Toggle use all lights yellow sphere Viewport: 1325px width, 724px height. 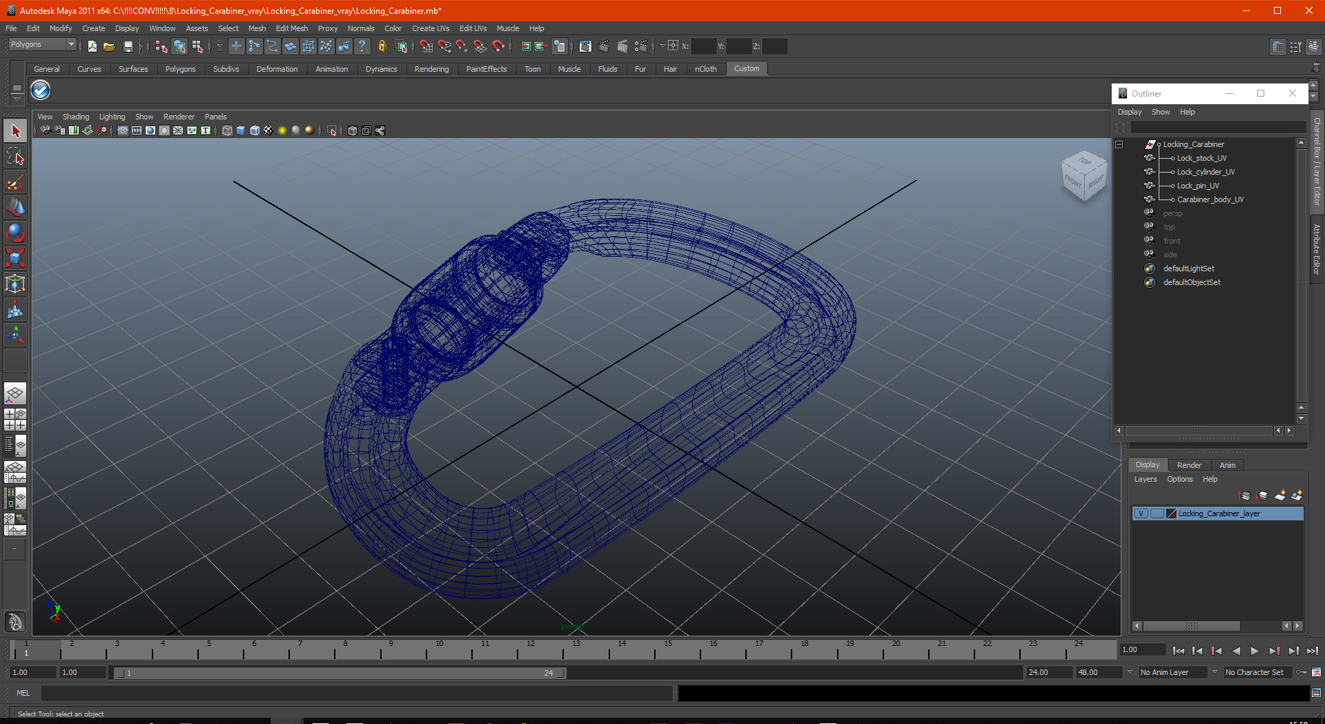point(282,130)
